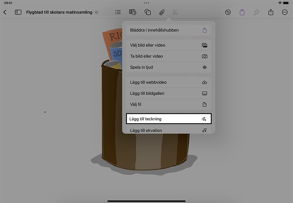Screen dimensions: 293x203
Task: Tap the dotted grid icon
Action: (175, 12)
